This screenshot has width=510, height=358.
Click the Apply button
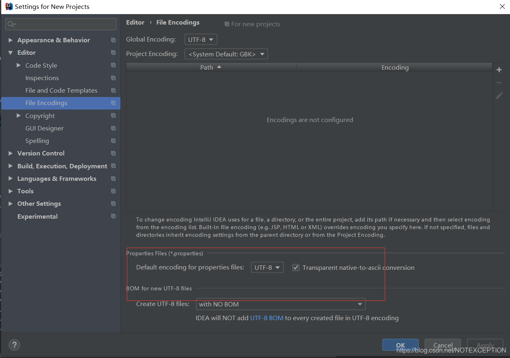tap(485, 345)
